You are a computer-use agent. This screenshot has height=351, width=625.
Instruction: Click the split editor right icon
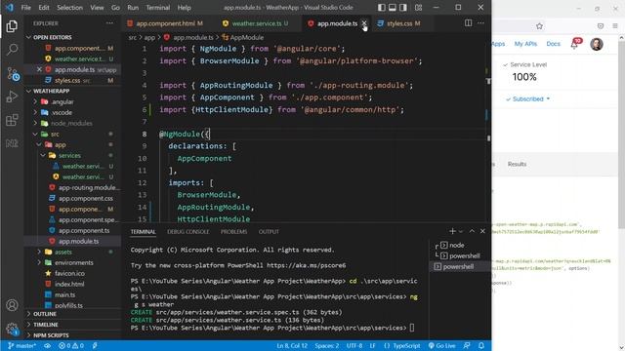pyautogui.click(x=469, y=23)
